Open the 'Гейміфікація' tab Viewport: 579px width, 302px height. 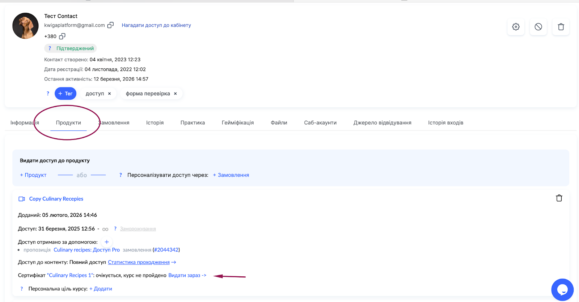(x=237, y=123)
